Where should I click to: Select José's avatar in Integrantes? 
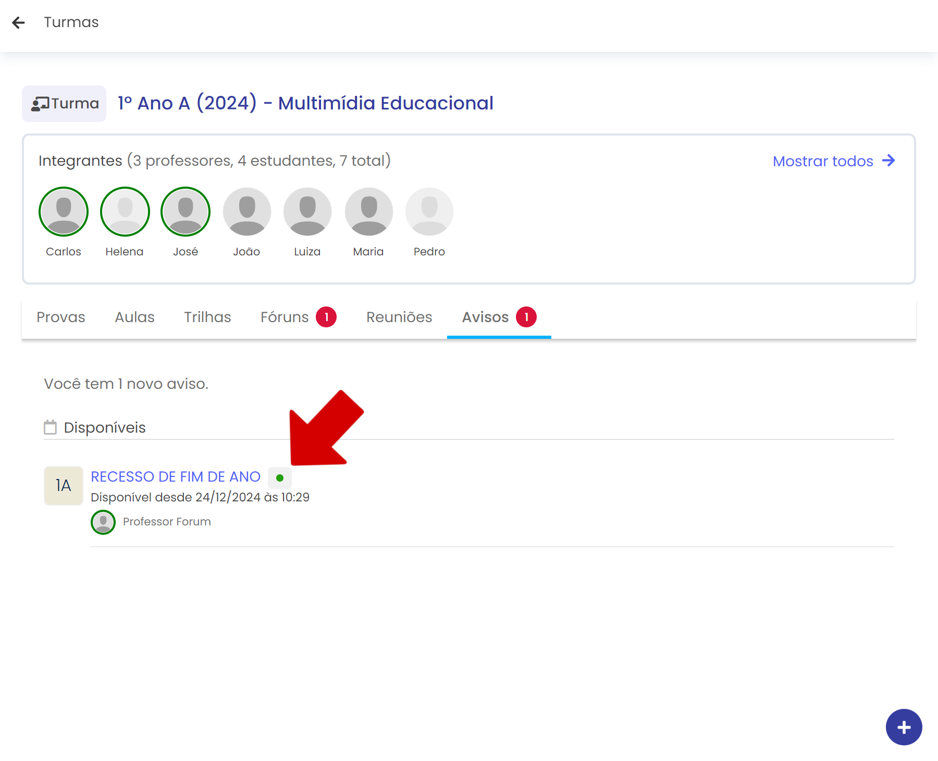tap(186, 212)
